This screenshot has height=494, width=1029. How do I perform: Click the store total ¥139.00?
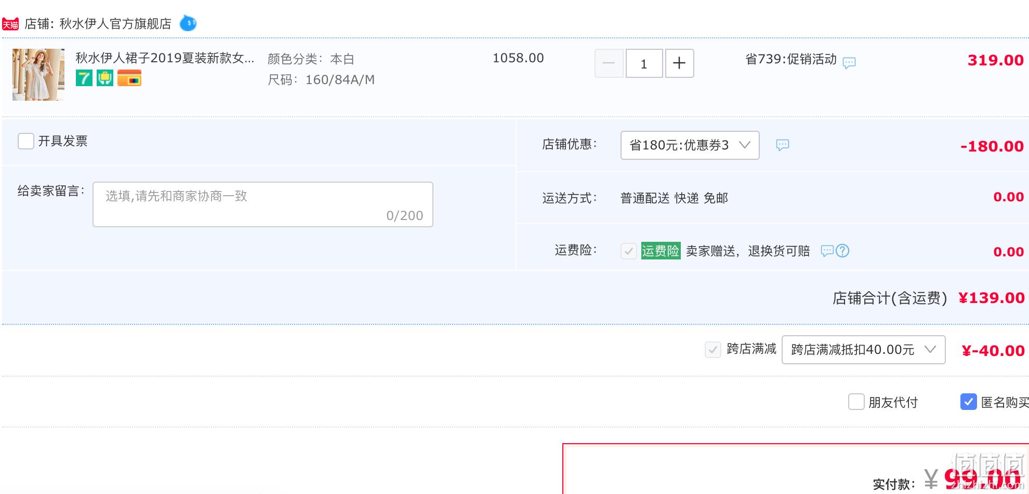point(992,298)
